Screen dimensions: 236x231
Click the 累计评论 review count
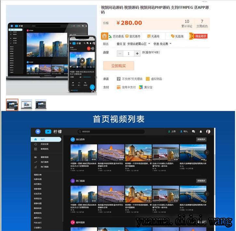click(x=187, y=24)
